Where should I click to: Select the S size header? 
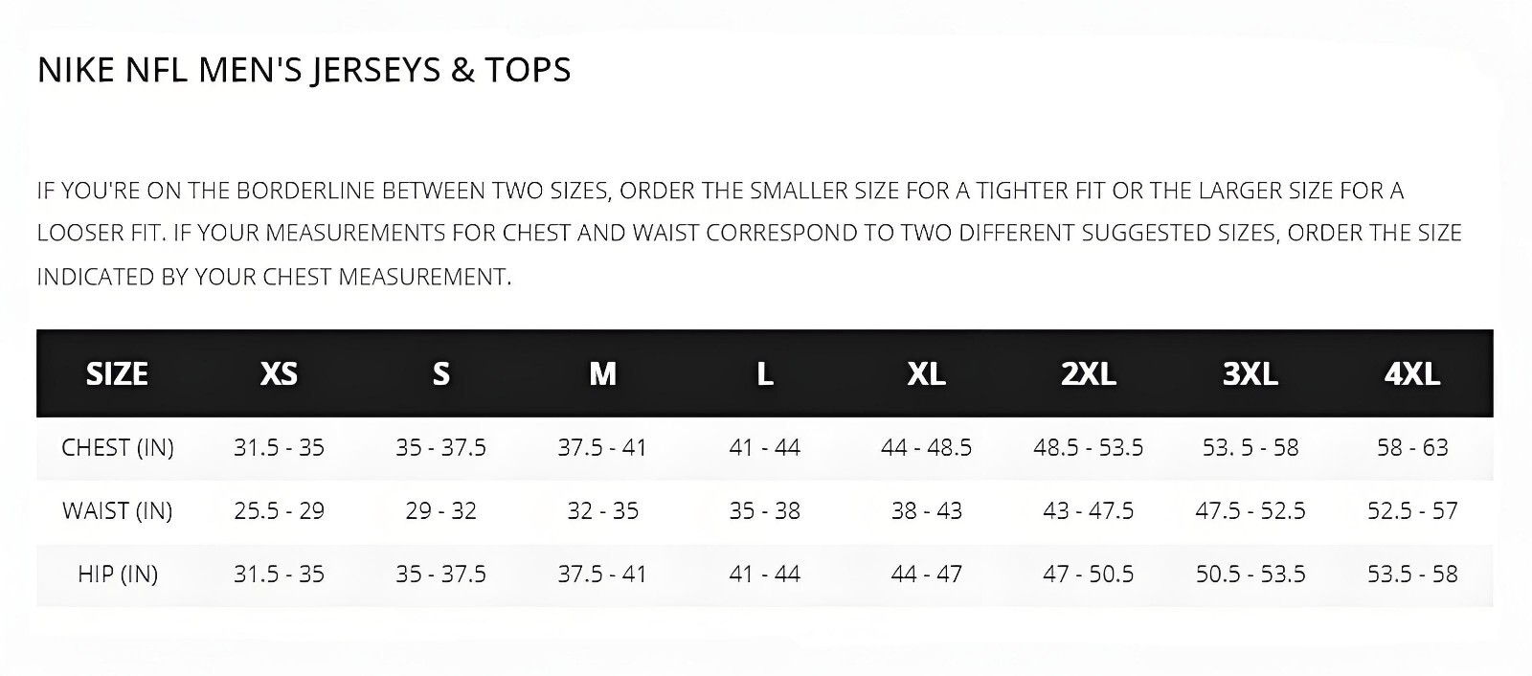pos(440,373)
